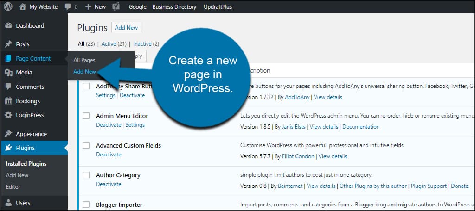Image resolution: width=475 pixels, height=211 pixels.
Task: Open the UpdraftPlus admin bar menu
Action: [x=218, y=7]
